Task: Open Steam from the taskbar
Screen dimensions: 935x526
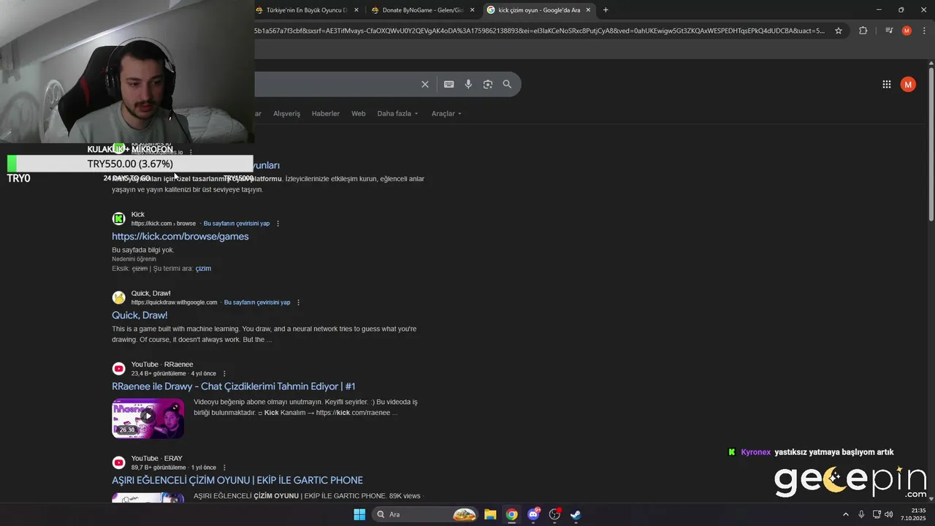Action: [576, 514]
